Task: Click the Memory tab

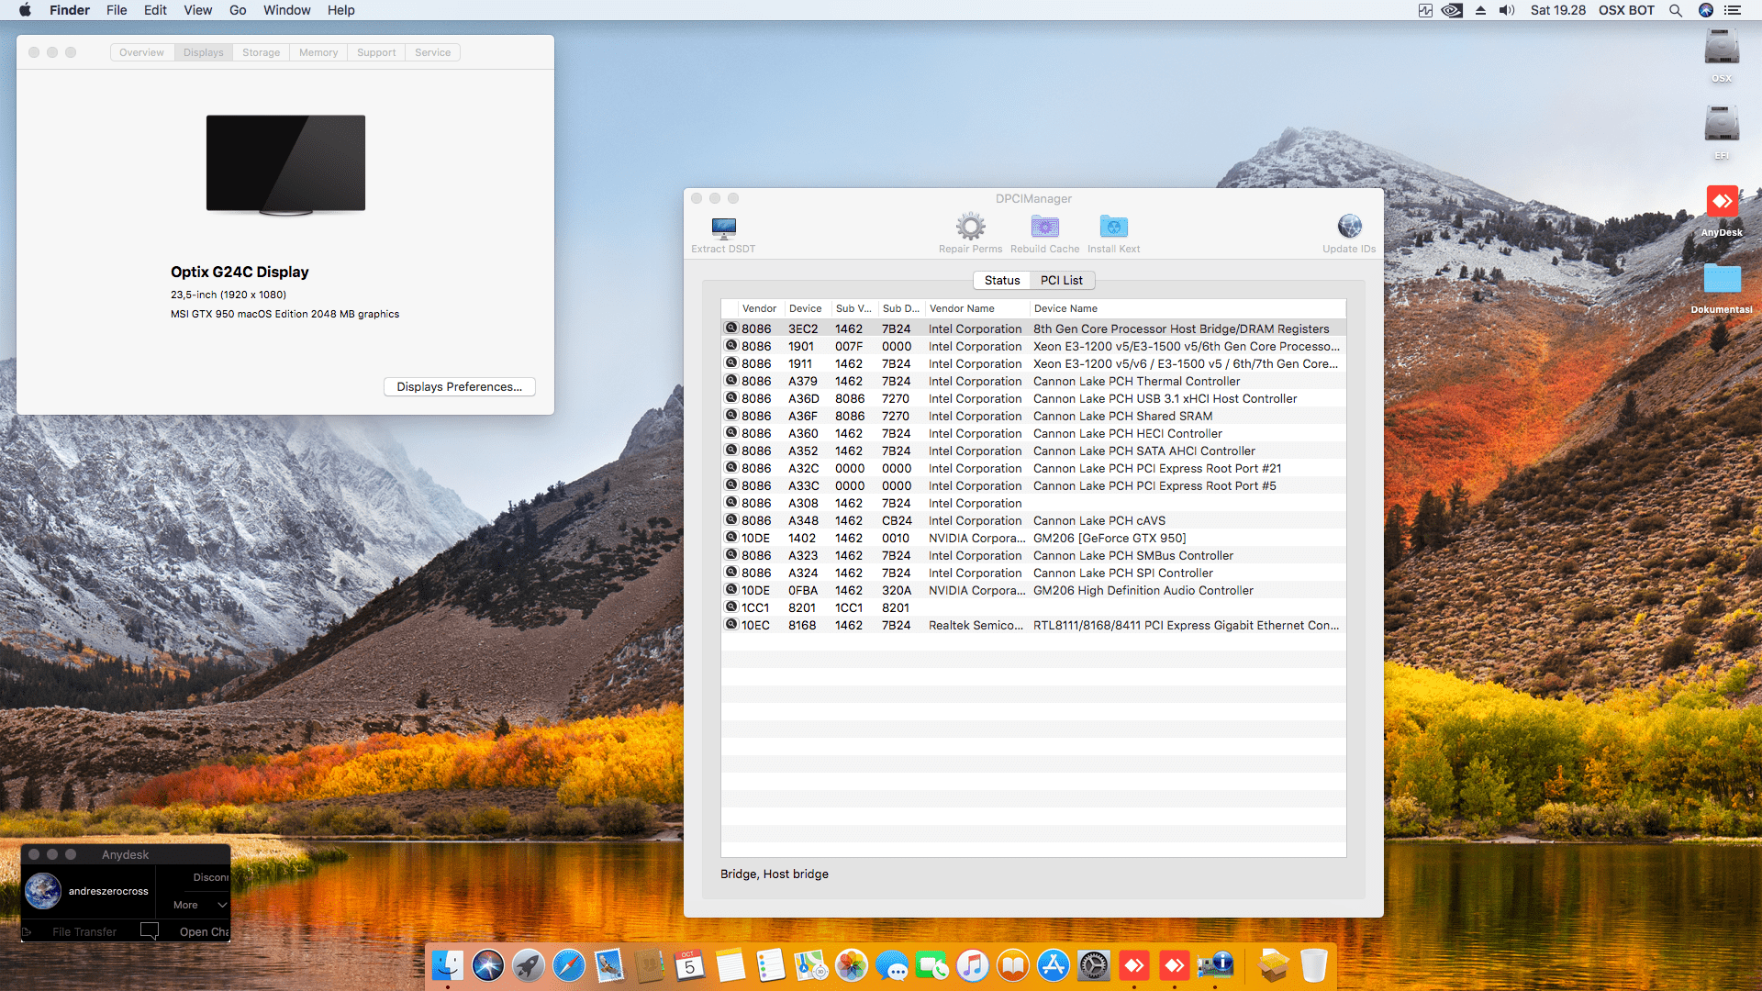Action: click(318, 52)
